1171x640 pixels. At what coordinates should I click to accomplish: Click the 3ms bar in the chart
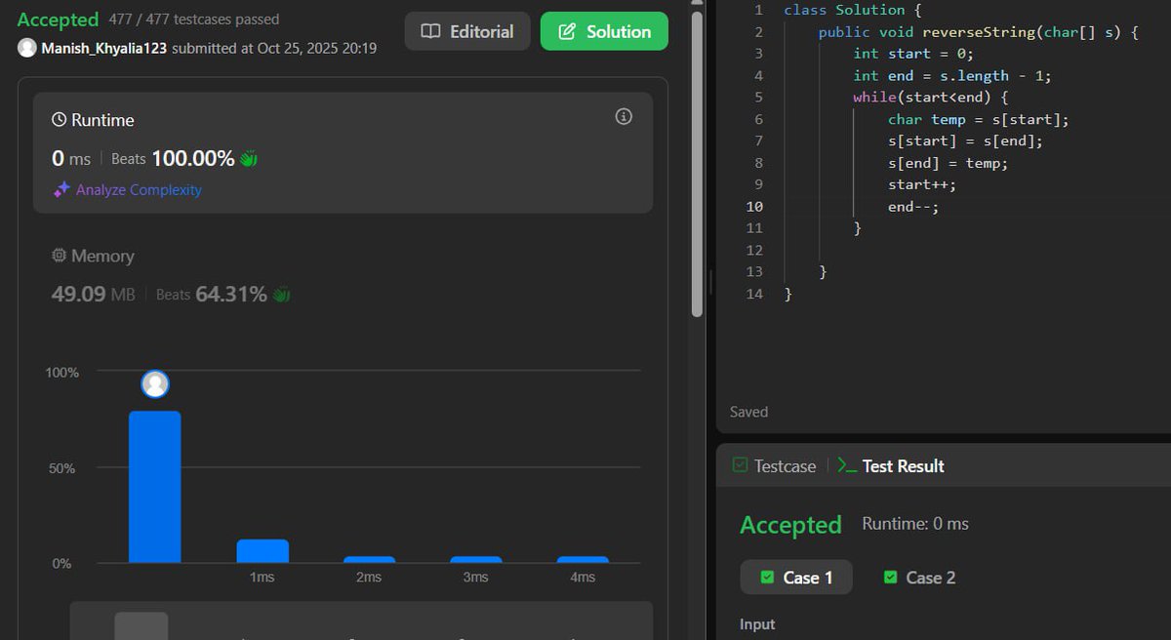tap(476, 560)
